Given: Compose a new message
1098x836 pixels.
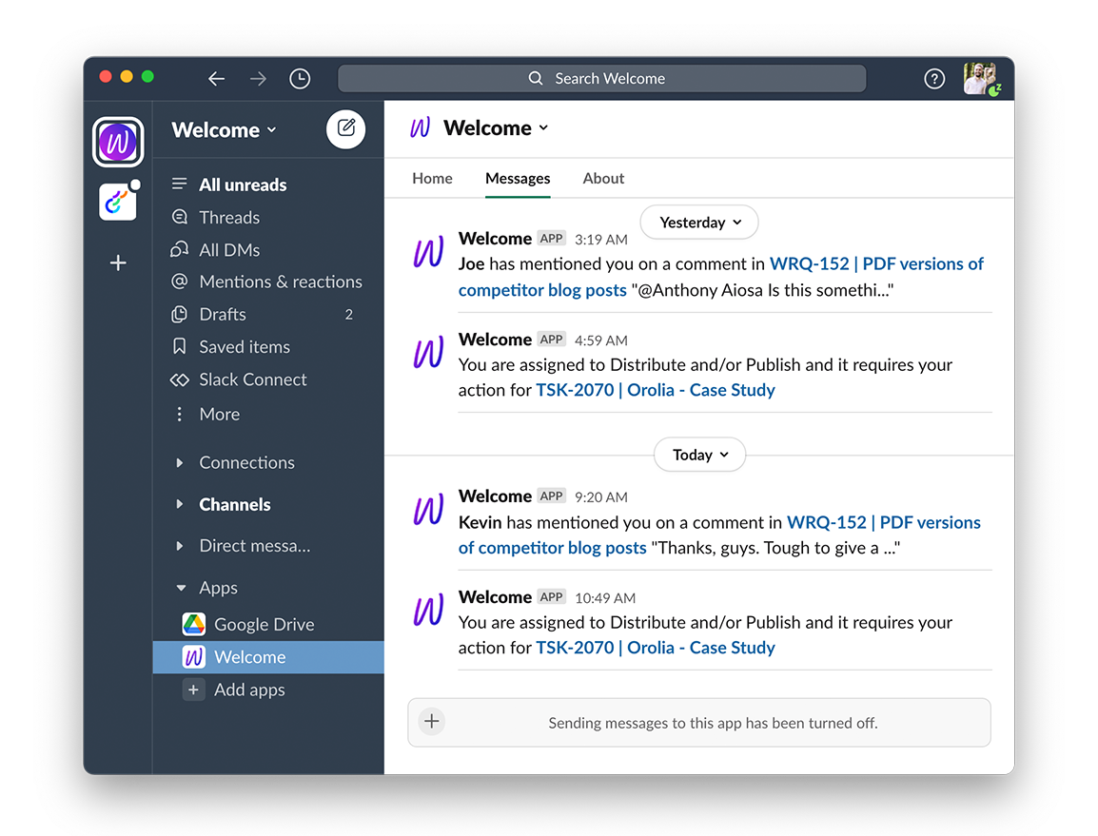Looking at the screenshot, I should 346,128.
